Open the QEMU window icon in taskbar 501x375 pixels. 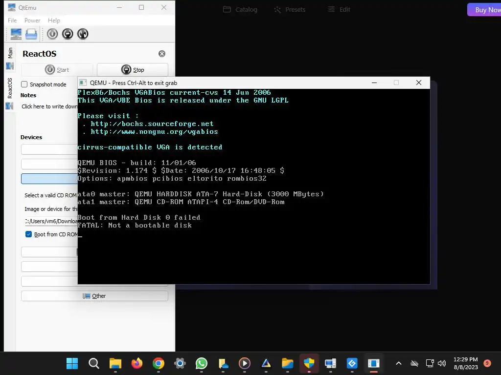[x=373, y=363]
